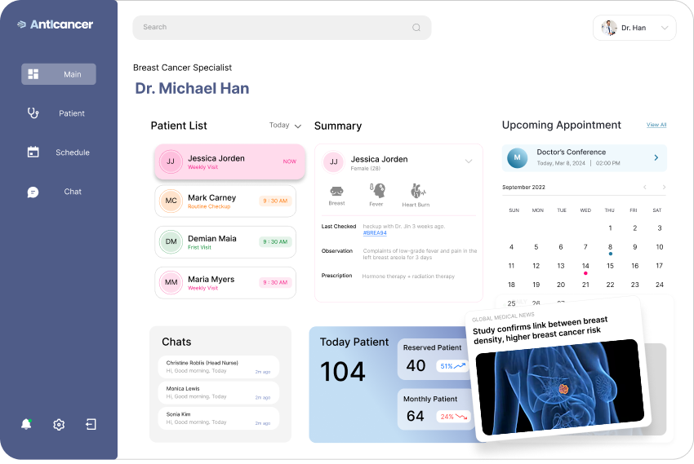Open the #BREA94 link
Image resolution: width=694 pixels, height=464 pixels.
[x=375, y=233]
